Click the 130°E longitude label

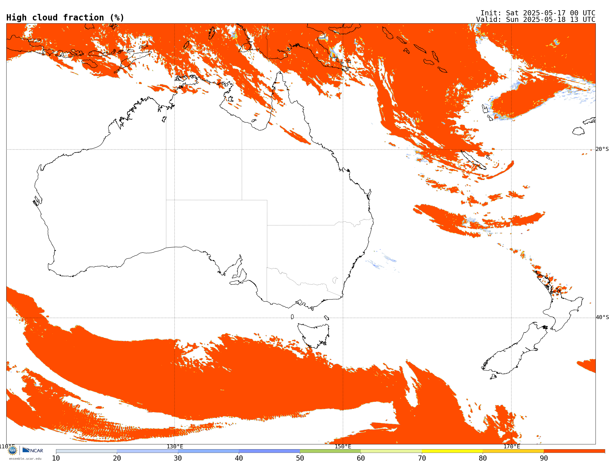[175, 446]
